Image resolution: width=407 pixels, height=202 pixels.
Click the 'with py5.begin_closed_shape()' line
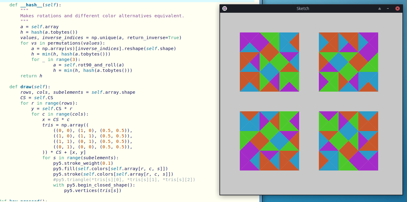click(94, 185)
